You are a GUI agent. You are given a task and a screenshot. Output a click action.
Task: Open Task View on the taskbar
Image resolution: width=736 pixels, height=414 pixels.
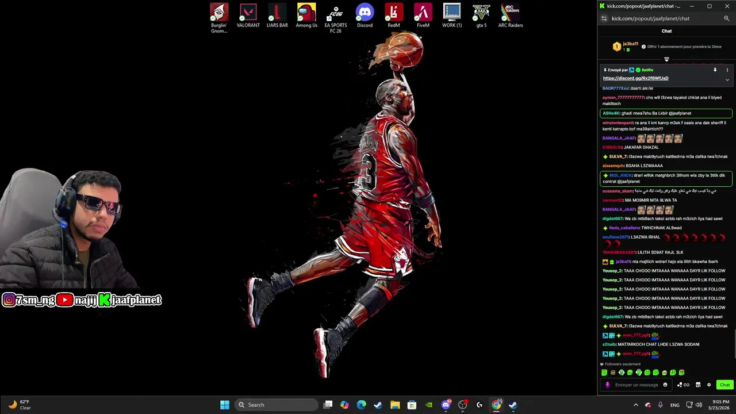328,405
